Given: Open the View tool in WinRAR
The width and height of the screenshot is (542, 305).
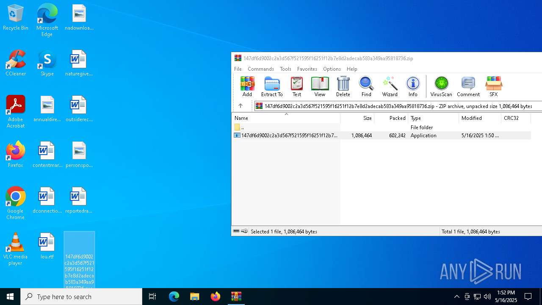Looking at the screenshot, I should [x=320, y=86].
